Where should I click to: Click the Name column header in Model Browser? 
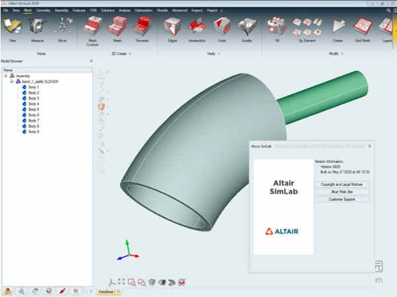pyautogui.click(x=47, y=70)
